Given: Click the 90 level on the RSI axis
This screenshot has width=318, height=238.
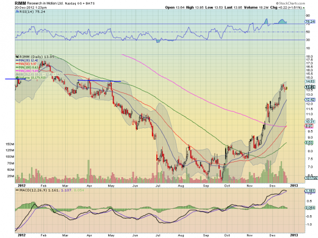Looking at the screenshot, I should [x=308, y=15].
